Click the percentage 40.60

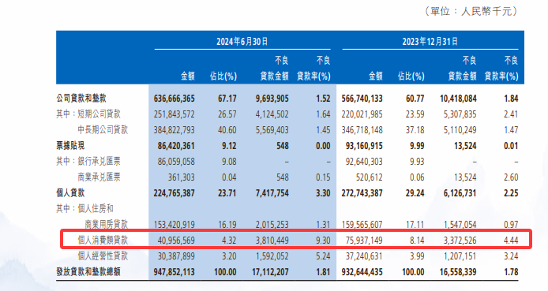[227, 130]
